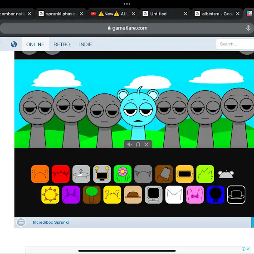Image resolution: width=254 pixels, height=254 pixels.
Task: Pick the blue tile with black head icon
Action: point(215,195)
